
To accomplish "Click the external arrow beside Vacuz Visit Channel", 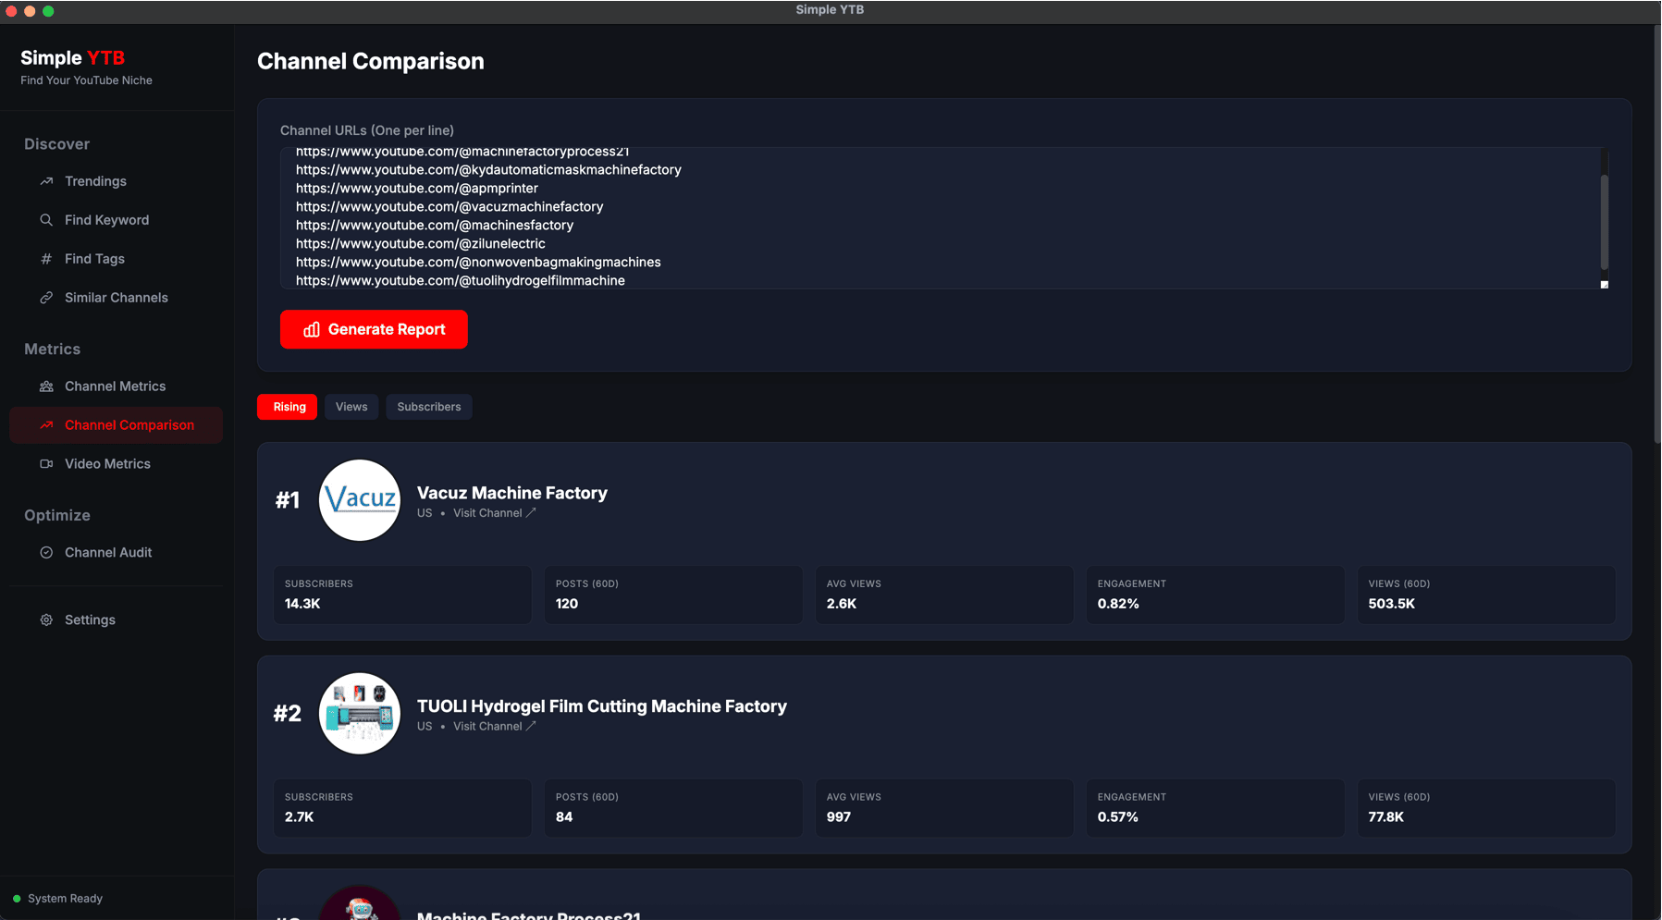I will click(x=531, y=513).
